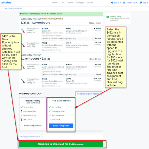Click the overnight moon icon beside 9h 0m

coord(94,28)
